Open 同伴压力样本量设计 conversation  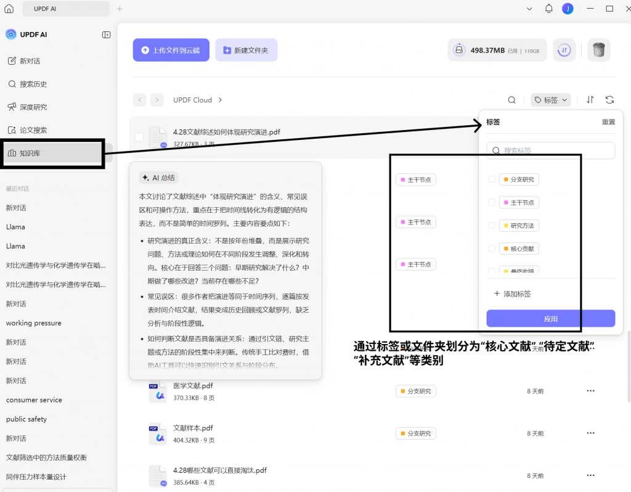click(36, 477)
